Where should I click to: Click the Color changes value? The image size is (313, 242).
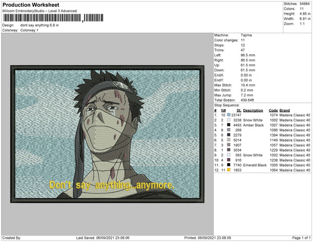(x=243, y=40)
